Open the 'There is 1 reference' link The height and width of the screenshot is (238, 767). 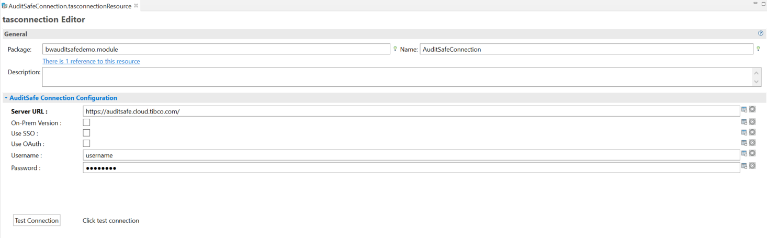point(91,61)
